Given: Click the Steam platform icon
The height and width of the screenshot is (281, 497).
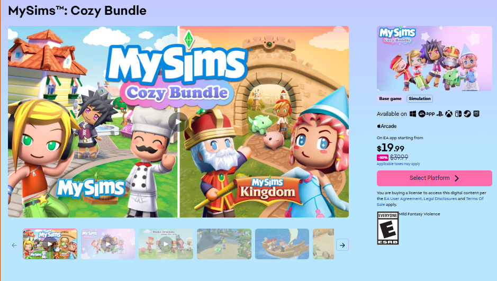Looking at the screenshot, I should pos(467,114).
